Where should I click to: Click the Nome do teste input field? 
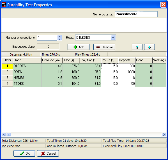coord(136,14)
